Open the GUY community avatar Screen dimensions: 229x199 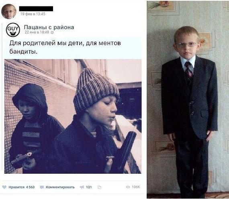tap(13, 30)
